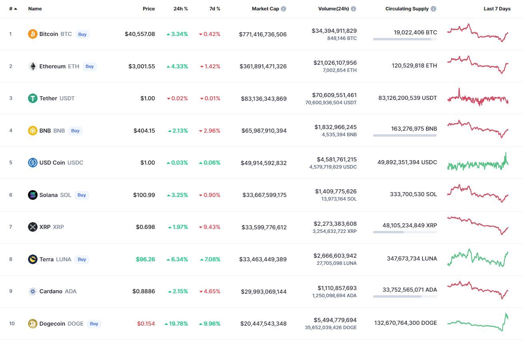This screenshot has width=523, height=340.
Task: Sort the table by Price column
Action: click(149, 9)
